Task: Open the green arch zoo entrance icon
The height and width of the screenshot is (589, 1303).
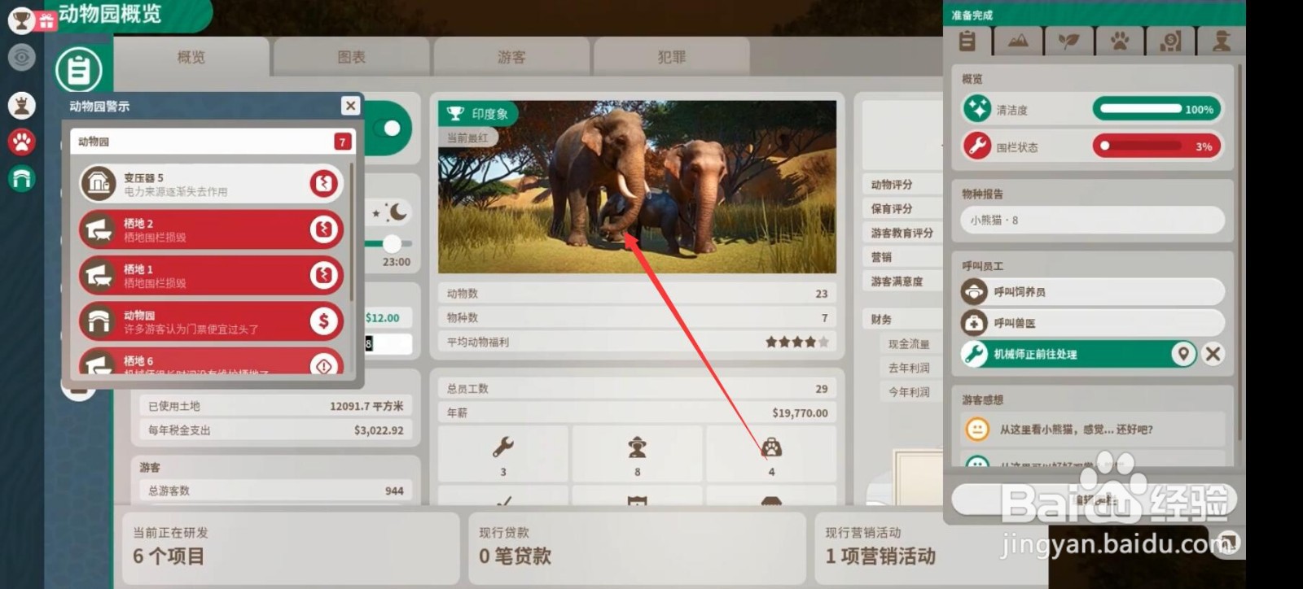Action: pyautogui.click(x=22, y=178)
